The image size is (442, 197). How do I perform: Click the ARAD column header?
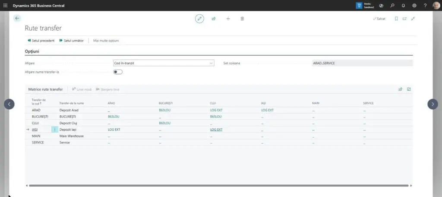pos(111,103)
